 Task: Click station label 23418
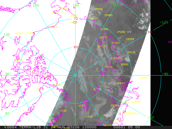[134, 113]
